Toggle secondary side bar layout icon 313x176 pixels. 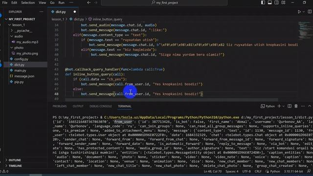pyautogui.click(x=276, y=2)
